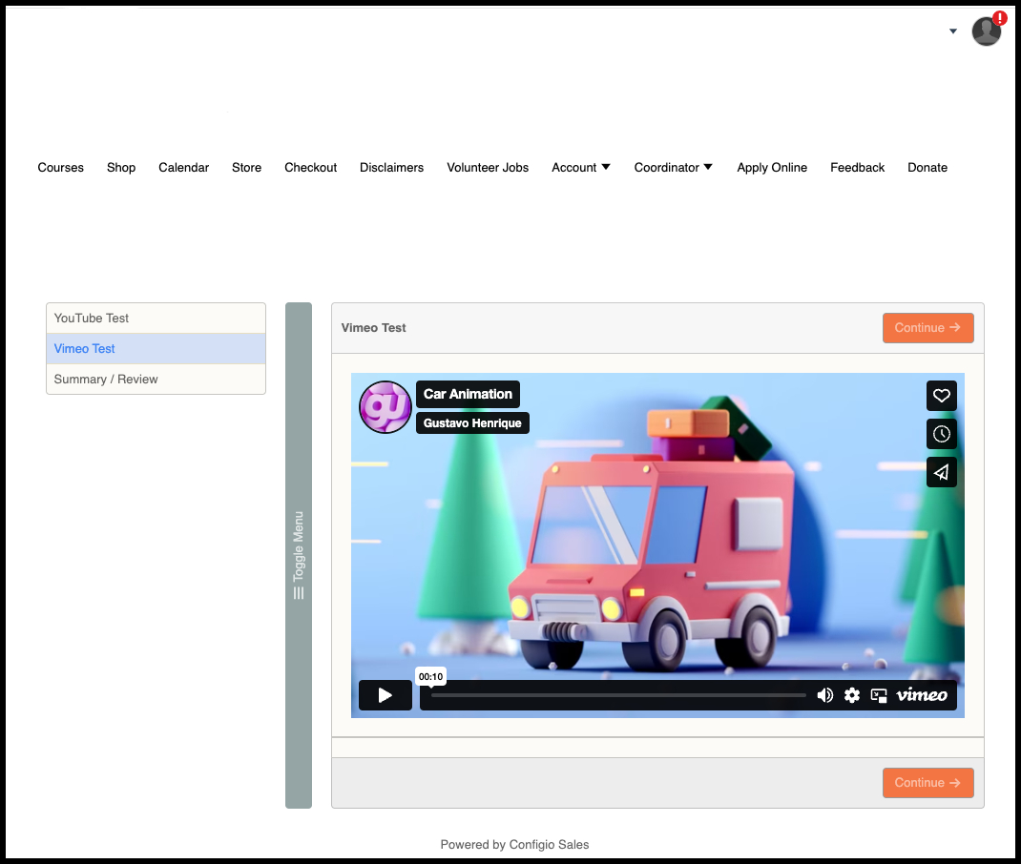Play the Car Animation video
Screen dimensions: 1021x864
coord(385,695)
